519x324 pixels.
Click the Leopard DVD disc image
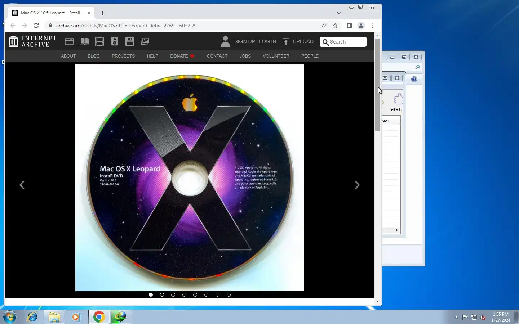[190, 177]
